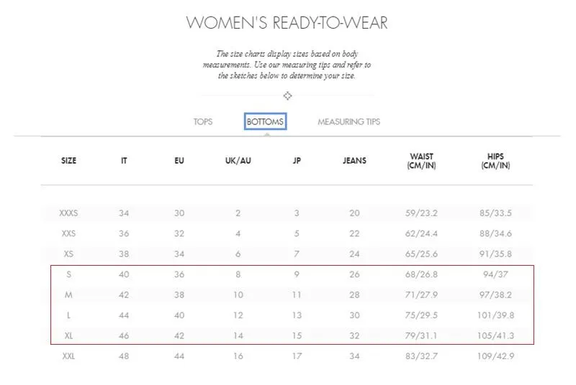Click the EU column header
Viewport: 576px width, 385px height.
pyautogui.click(x=179, y=161)
